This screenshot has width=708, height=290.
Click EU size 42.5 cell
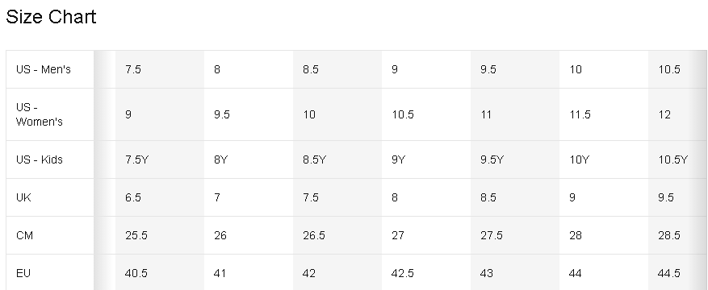(426, 273)
